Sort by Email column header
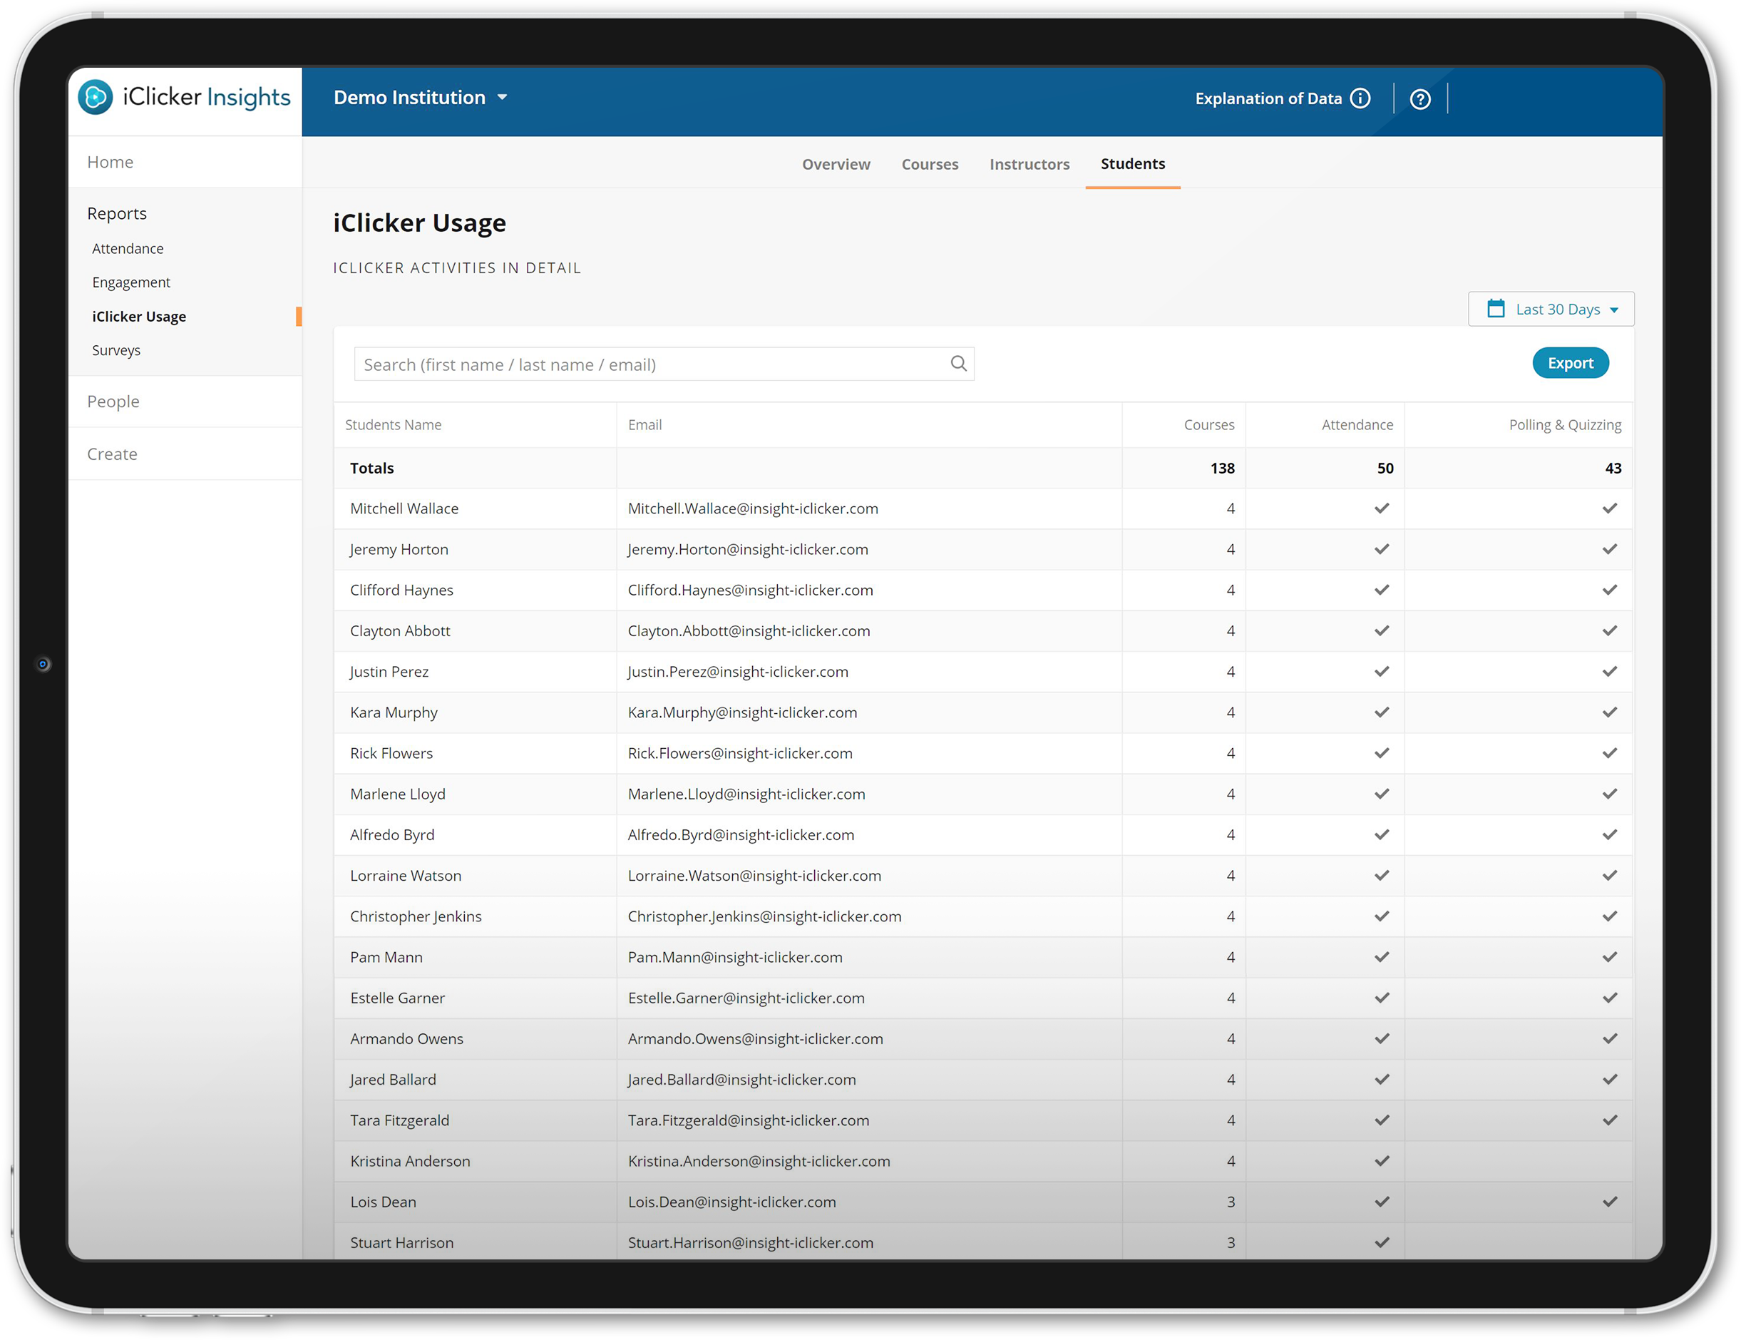The width and height of the screenshot is (1741, 1340). (x=645, y=424)
